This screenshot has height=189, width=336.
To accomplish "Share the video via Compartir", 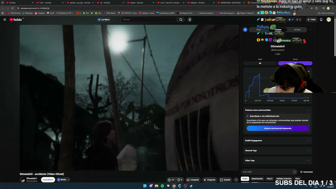I will pyautogui.click(x=193, y=180).
